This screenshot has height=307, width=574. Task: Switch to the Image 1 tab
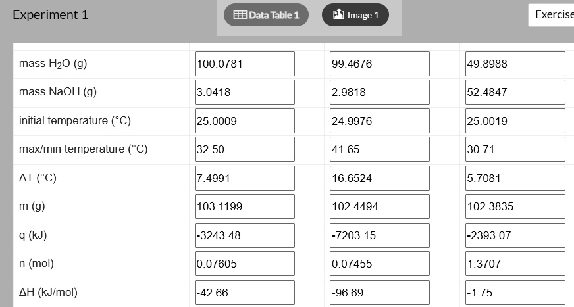click(355, 15)
